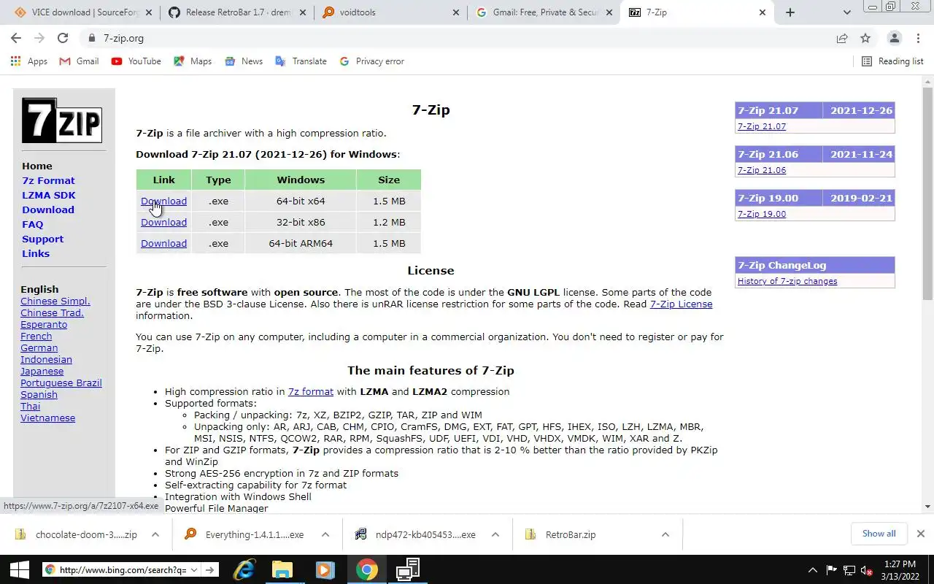
Task: Open media player taskbar icon
Action: pos(325,569)
